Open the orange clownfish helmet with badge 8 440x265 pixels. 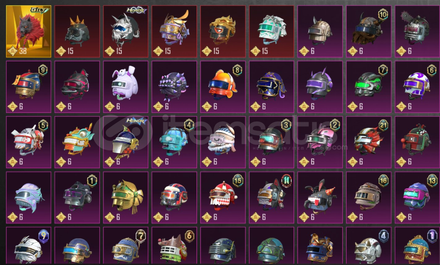point(223,87)
